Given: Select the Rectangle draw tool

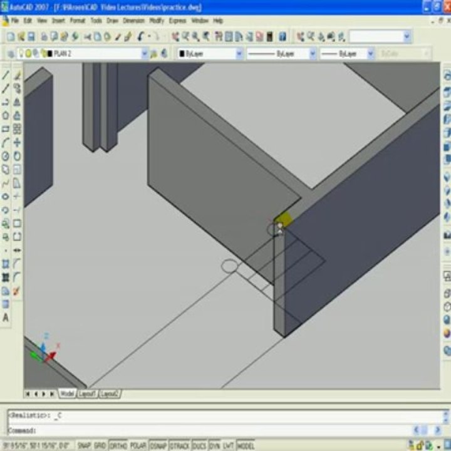Looking at the screenshot, I should (x=6, y=129).
